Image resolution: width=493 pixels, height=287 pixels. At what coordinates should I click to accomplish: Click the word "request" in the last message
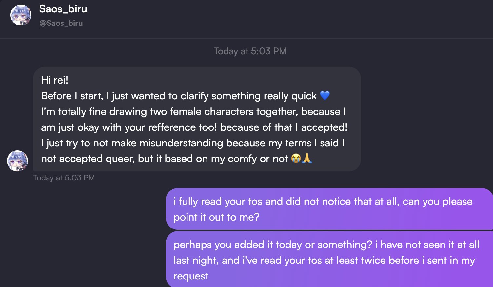coord(191,276)
